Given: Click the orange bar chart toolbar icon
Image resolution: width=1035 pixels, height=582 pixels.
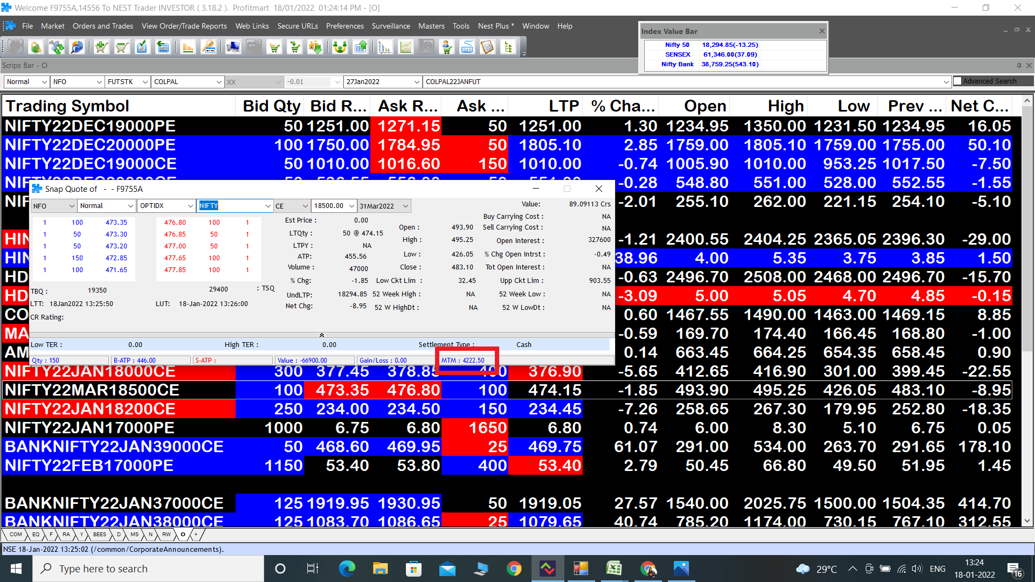Looking at the screenshot, I should [188, 47].
